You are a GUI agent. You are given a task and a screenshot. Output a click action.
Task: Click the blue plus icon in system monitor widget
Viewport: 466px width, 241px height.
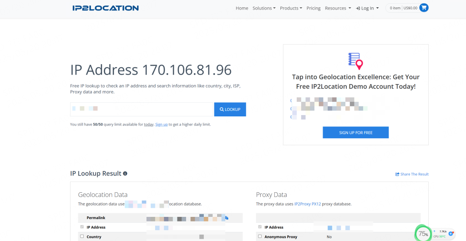tap(451, 233)
